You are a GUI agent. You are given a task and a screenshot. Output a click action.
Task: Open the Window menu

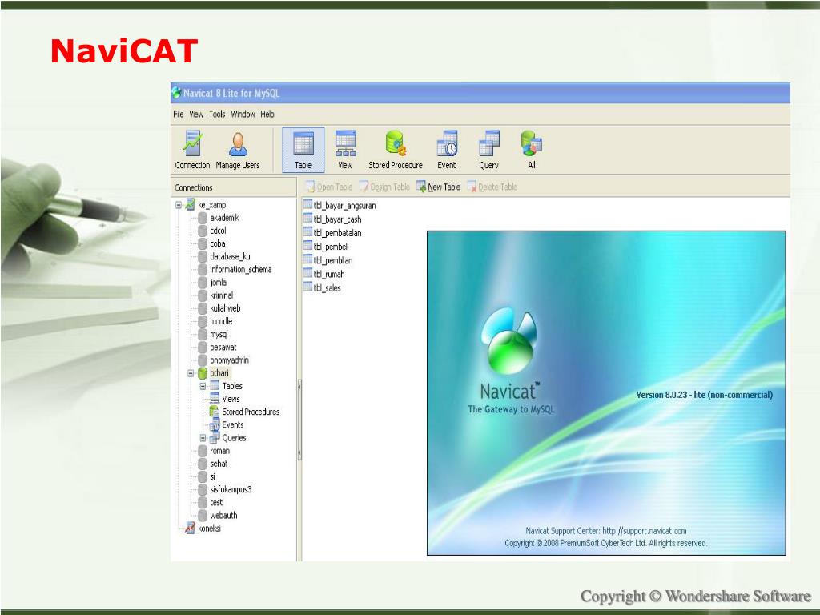point(243,114)
